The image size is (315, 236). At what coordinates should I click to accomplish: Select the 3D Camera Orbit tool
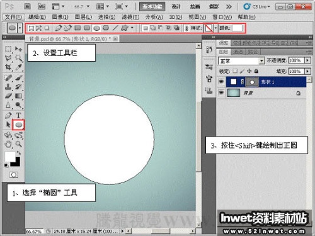(x=18, y=135)
